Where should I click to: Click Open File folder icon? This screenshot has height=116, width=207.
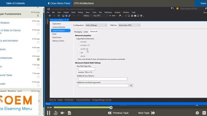pyautogui.click(x=63, y=16)
